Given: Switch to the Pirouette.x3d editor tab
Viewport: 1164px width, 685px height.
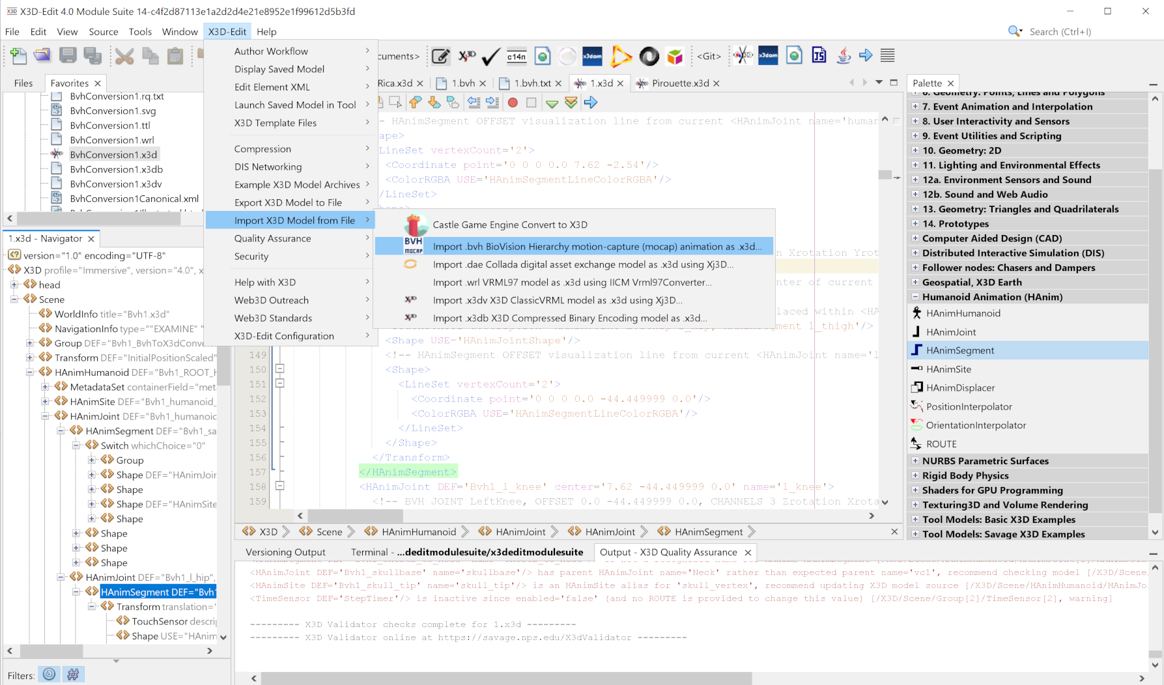Looking at the screenshot, I should point(680,83).
